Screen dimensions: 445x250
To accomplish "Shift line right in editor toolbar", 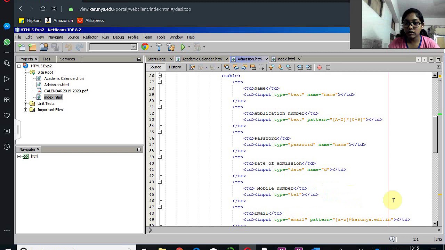I will point(308,67).
